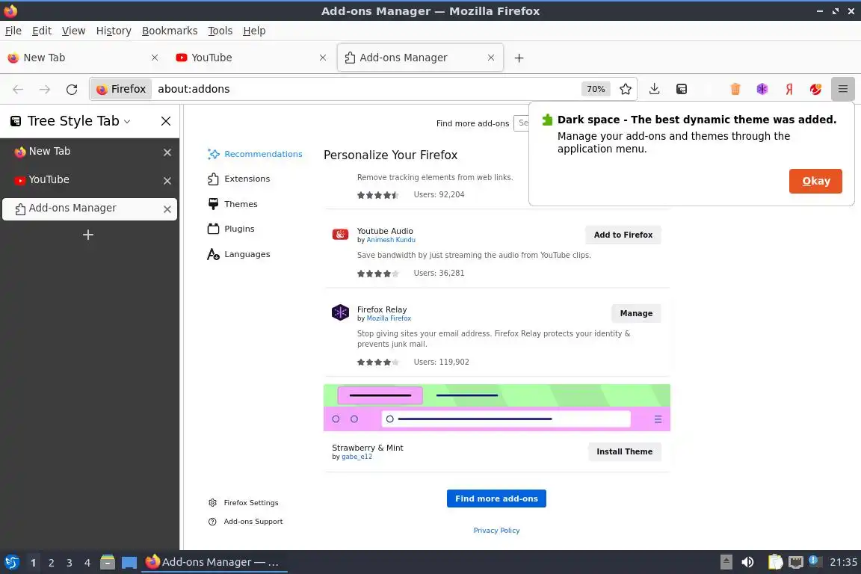Image resolution: width=861 pixels, height=574 pixels.
Task: Reload the page with the refresh icon
Action: pyautogui.click(x=72, y=89)
